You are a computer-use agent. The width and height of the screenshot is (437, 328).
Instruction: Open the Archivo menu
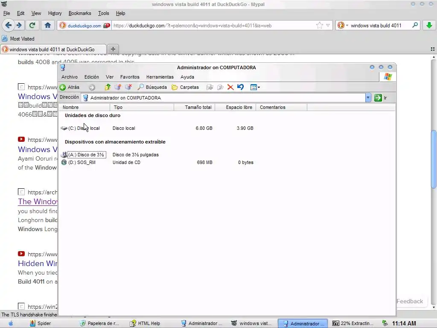70,77
